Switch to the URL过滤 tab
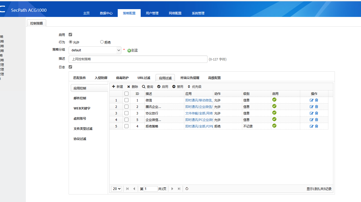The width and height of the screenshot is (361, 202). [x=144, y=78]
